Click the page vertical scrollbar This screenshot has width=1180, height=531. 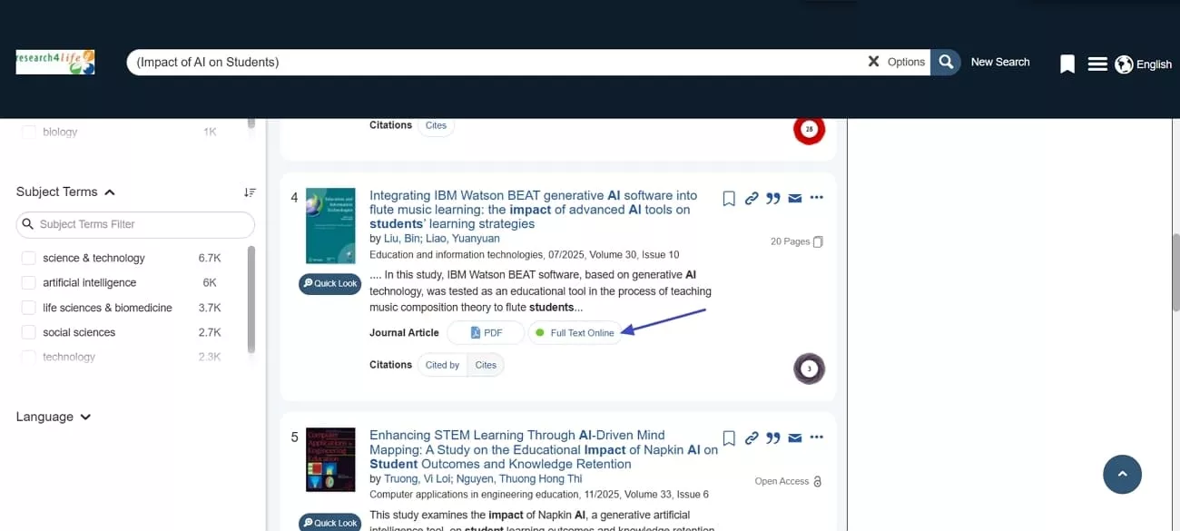click(1175, 272)
